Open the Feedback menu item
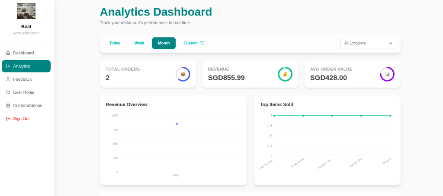The image size is (443, 196). click(x=26, y=79)
